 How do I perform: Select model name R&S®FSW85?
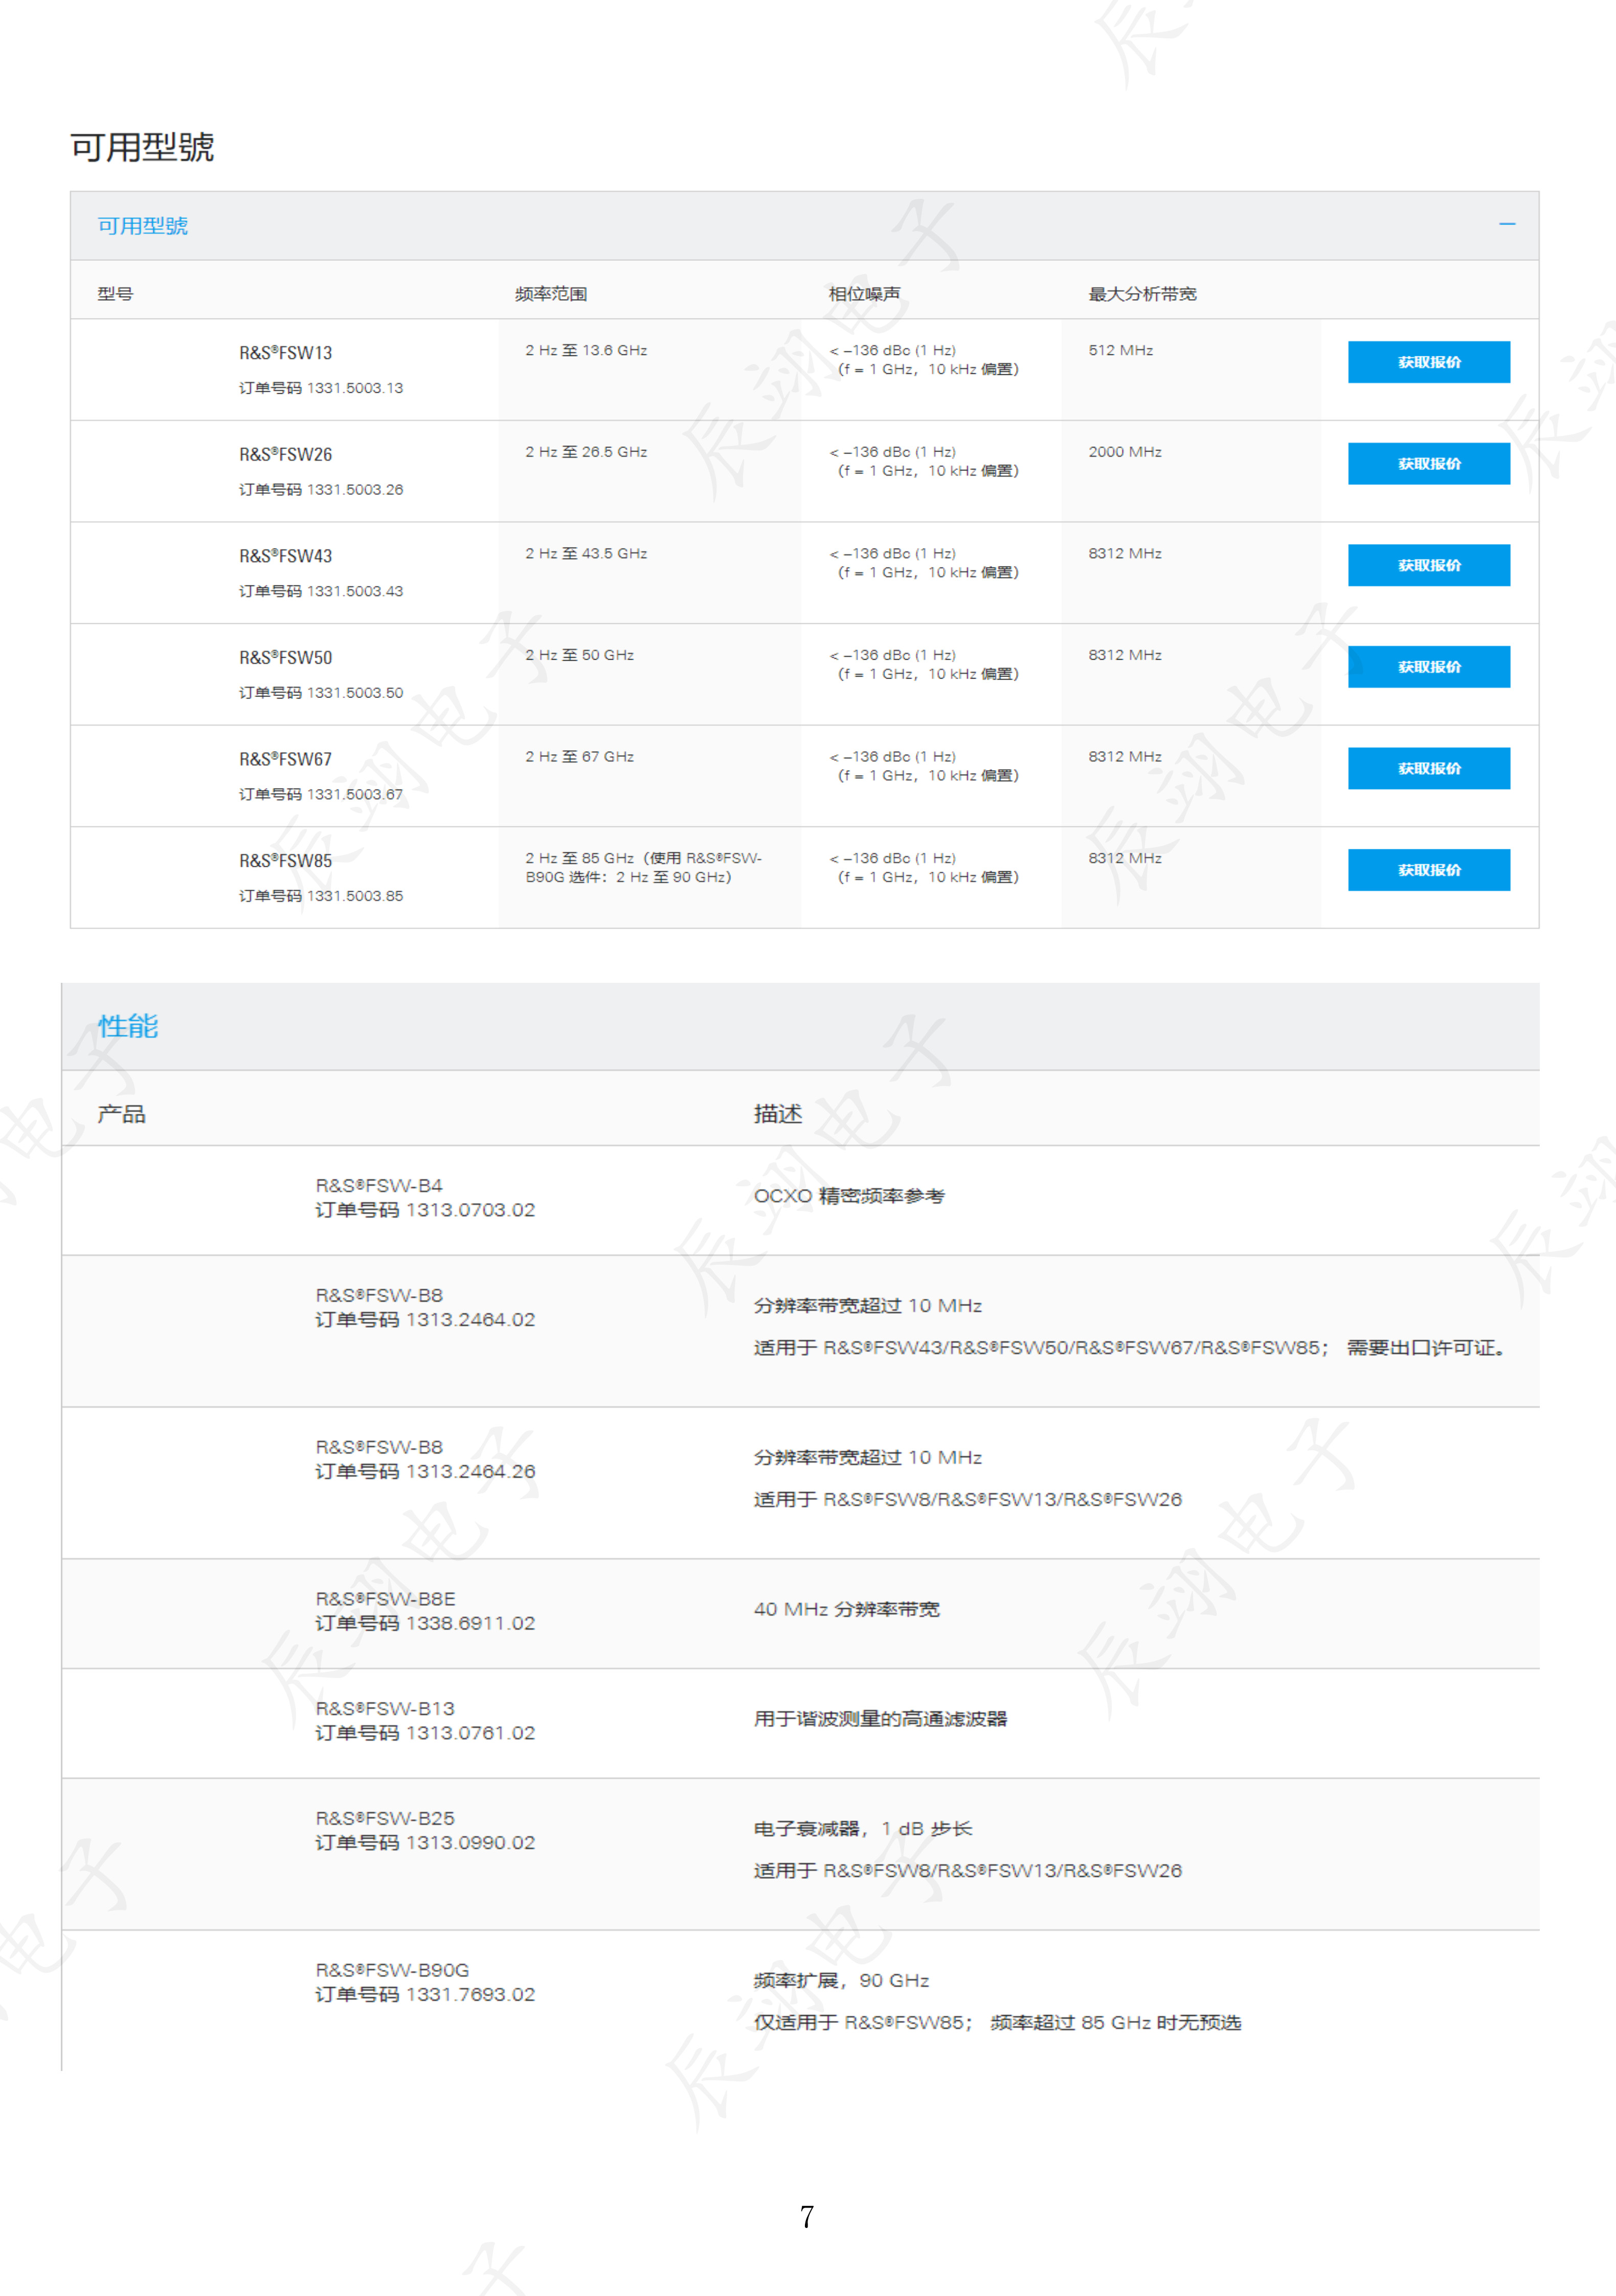tap(285, 861)
